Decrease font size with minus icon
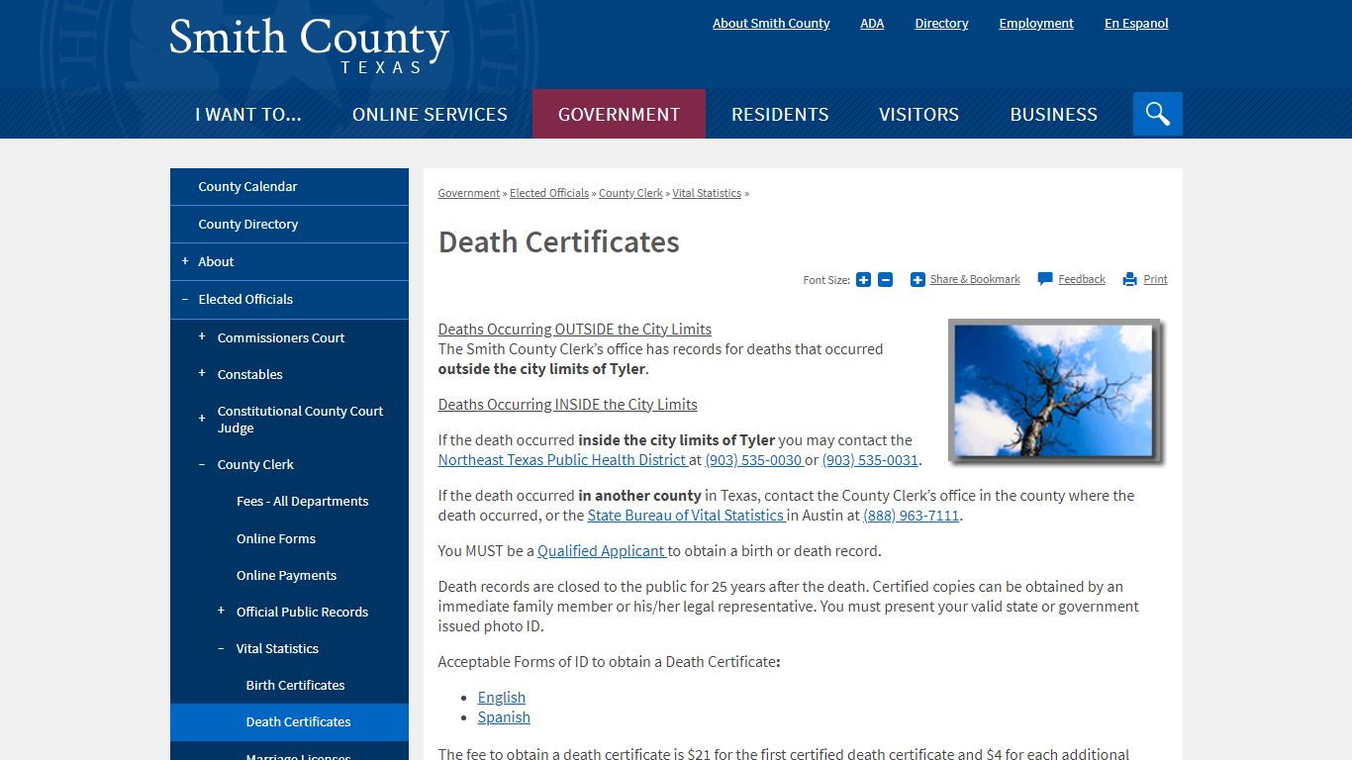1352x760 pixels. tap(886, 280)
